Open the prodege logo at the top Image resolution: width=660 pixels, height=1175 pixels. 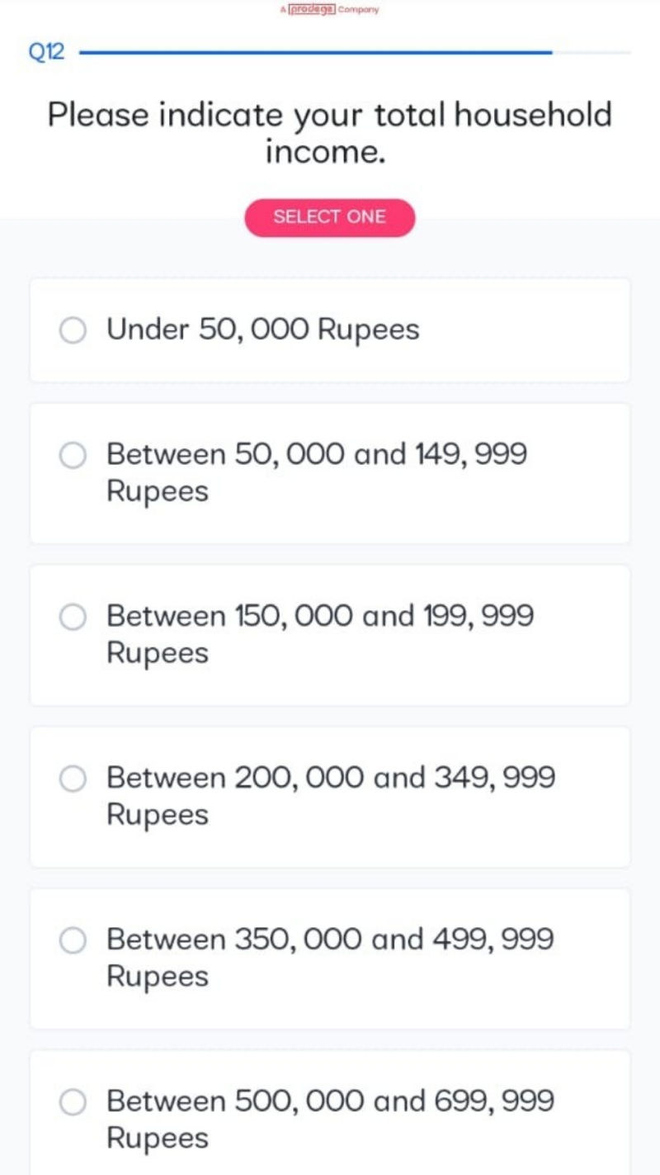pyautogui.click(x=312, y=9)
